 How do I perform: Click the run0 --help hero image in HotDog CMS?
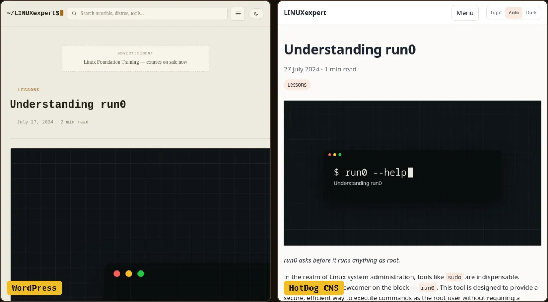pos(413,173)
